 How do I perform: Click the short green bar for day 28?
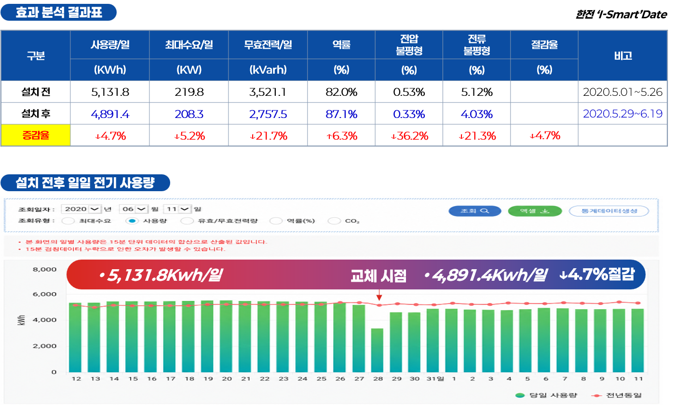(378, 350)
